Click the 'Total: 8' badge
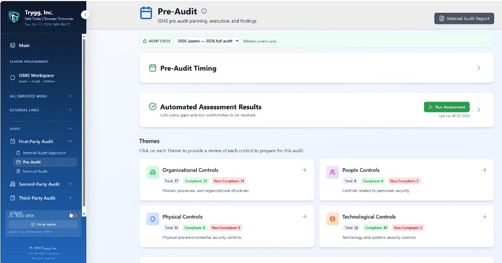The image size is (502, 263). 350,181
